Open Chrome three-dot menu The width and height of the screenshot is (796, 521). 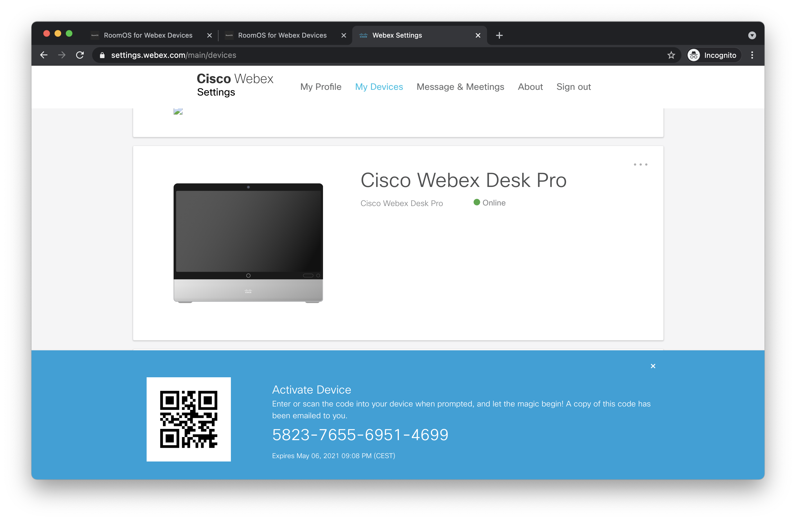(x=752, y=55)
